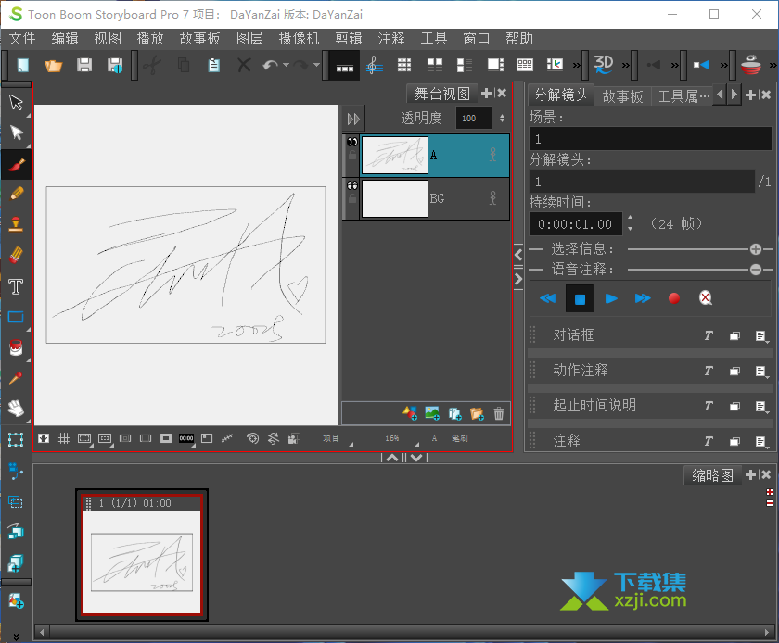The height and width of the screenshot is (643, 779).
Task: Switch to the 工具属 panel tab
Action: click(x=683, y=95)
